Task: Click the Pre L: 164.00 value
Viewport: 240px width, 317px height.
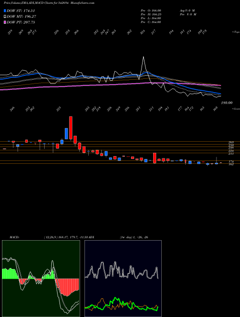Action: coord(151,18)
